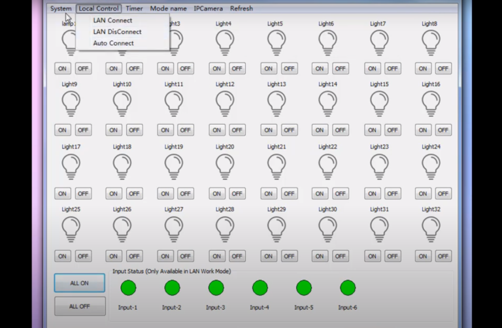Open the IPCamera menu item

(x=208, y=8)
